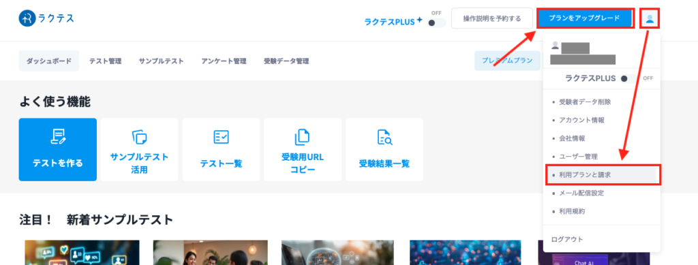Click テストを作る card label
The height and width of the screenshot is (265, 698).
point(58,163)
